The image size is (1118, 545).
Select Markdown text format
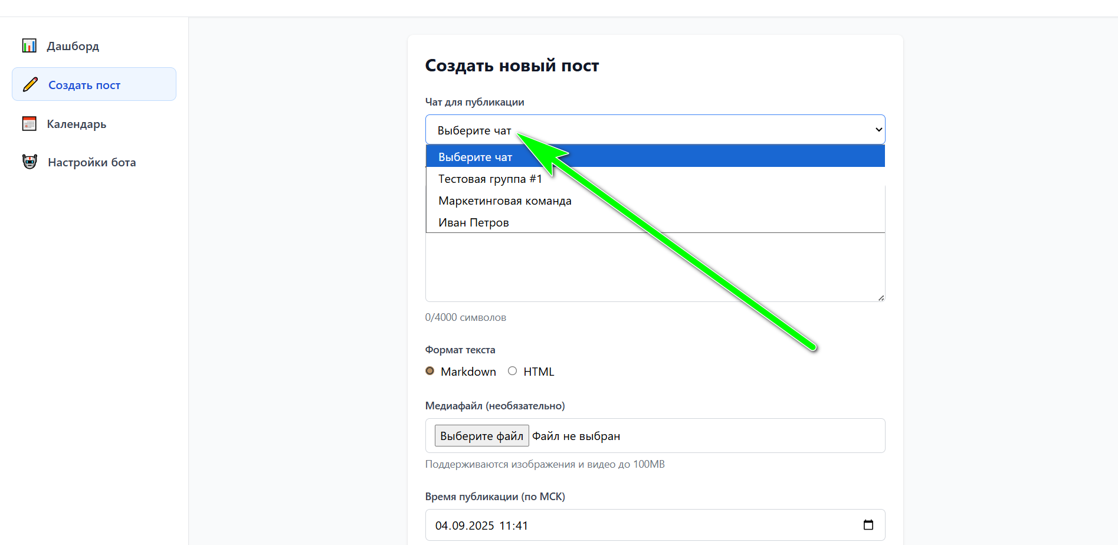click(430, 371)
